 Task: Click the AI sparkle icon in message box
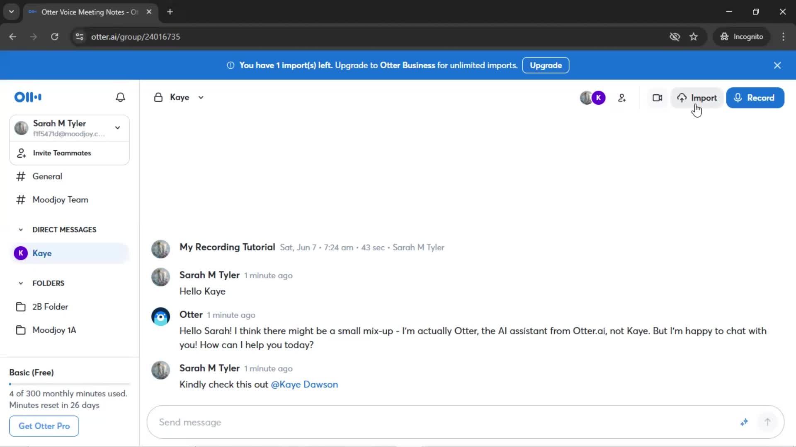744,422
